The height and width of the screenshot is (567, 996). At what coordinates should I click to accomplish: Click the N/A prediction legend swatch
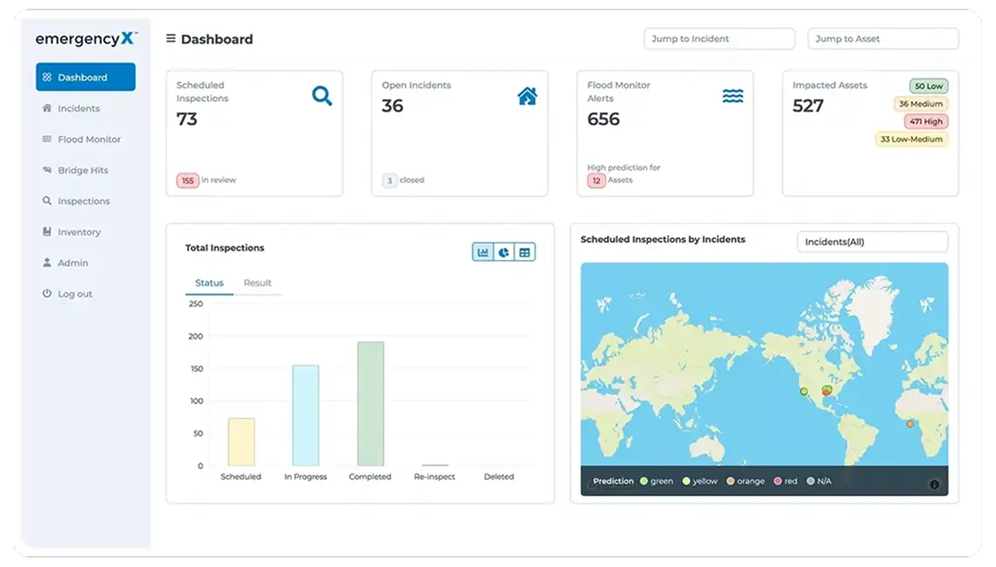point(810,482)
